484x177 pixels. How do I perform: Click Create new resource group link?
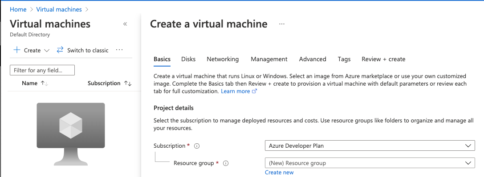click(x=279, y=173)
